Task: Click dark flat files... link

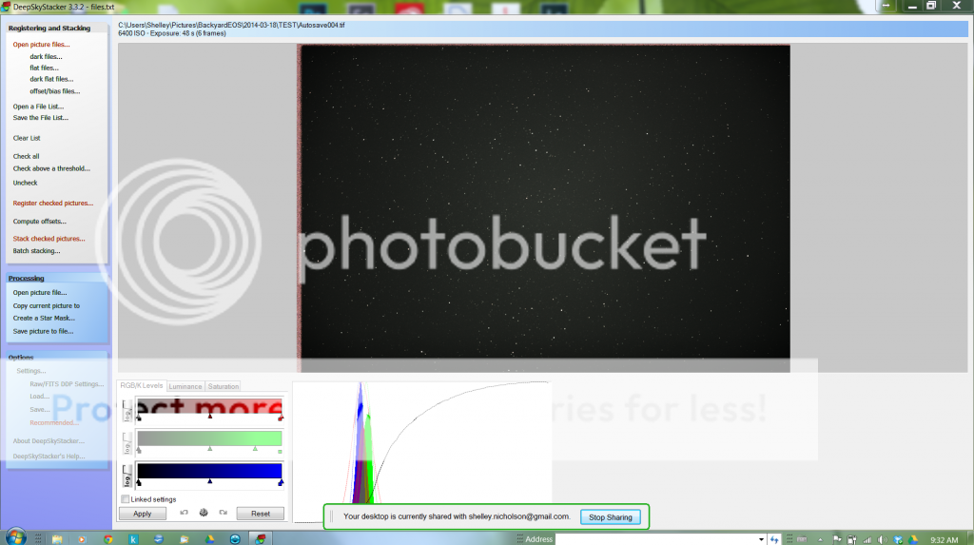Action: pos(51,79)
